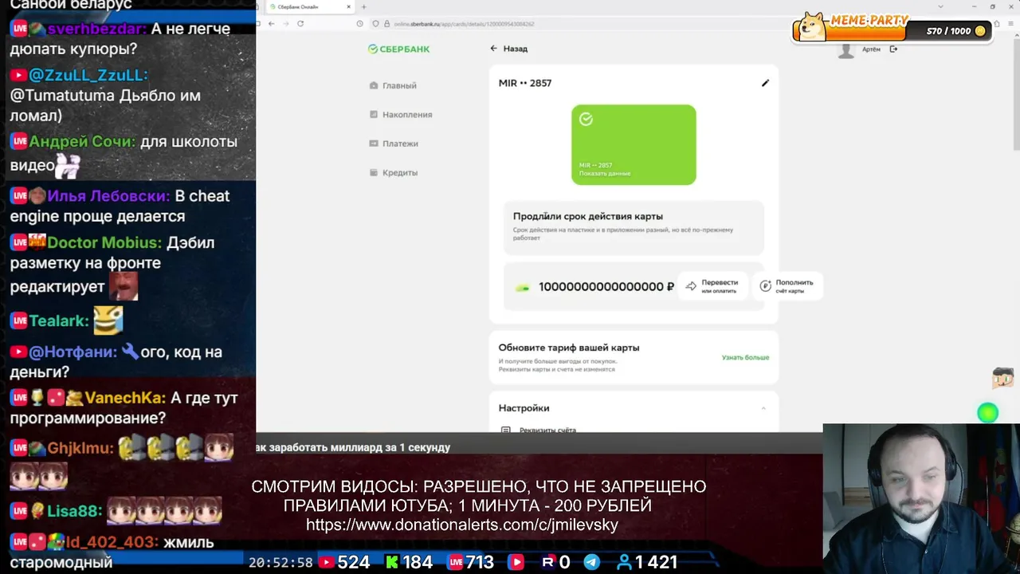This screenshot has width=1020, height=574.
Task: Click the Kick viewer count icon 184
Action: 392,562
